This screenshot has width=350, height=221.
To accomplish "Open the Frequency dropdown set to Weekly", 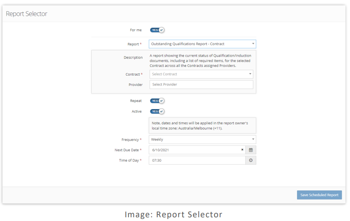I will 202,140.
